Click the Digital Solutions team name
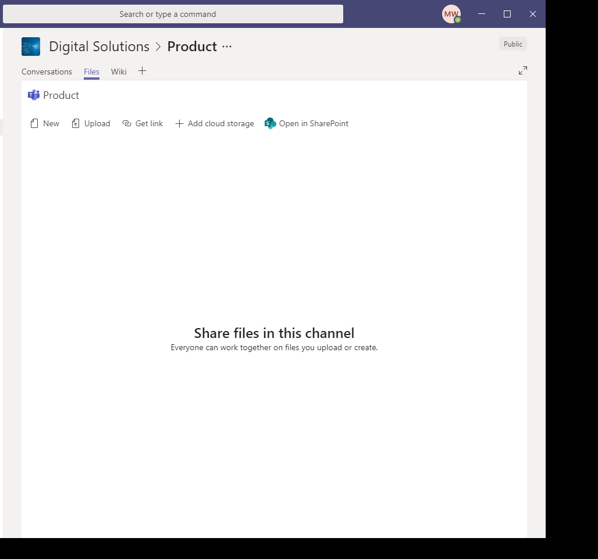 coord(99,47)
